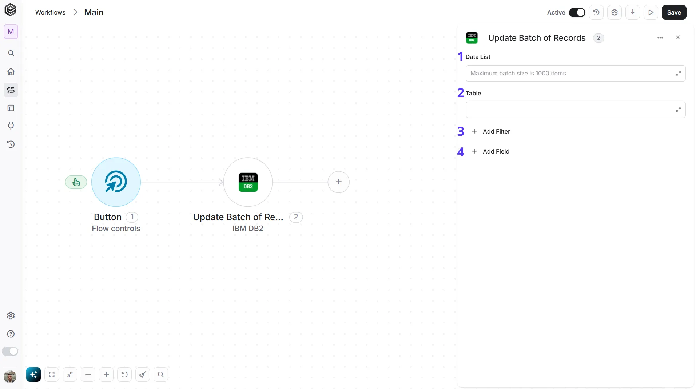Click the app logo in top-left corner

pyautogui.click(x=11, y=10)
